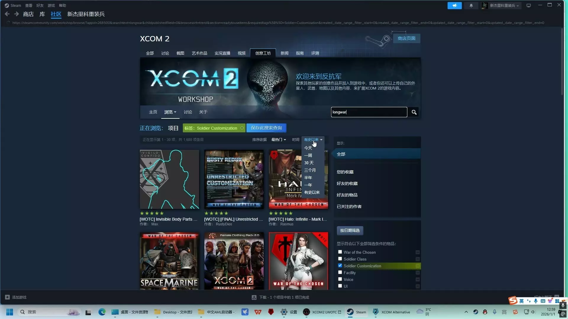Open the Invisible Body Parts mod thumbnail

click(169, 179)
